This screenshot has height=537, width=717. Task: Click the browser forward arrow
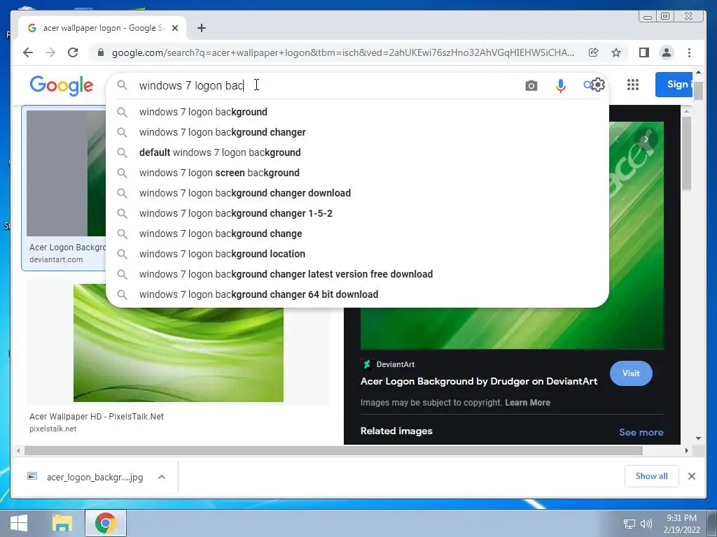pos(50,52)
